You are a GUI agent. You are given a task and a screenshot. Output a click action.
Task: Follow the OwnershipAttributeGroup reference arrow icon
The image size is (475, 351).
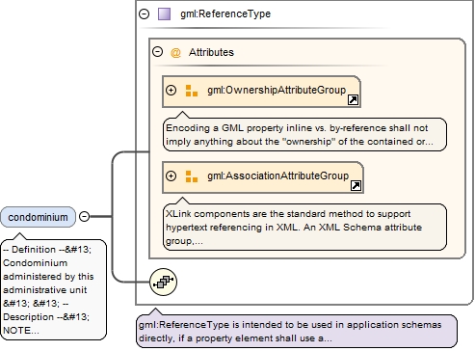tap(353, 100)
